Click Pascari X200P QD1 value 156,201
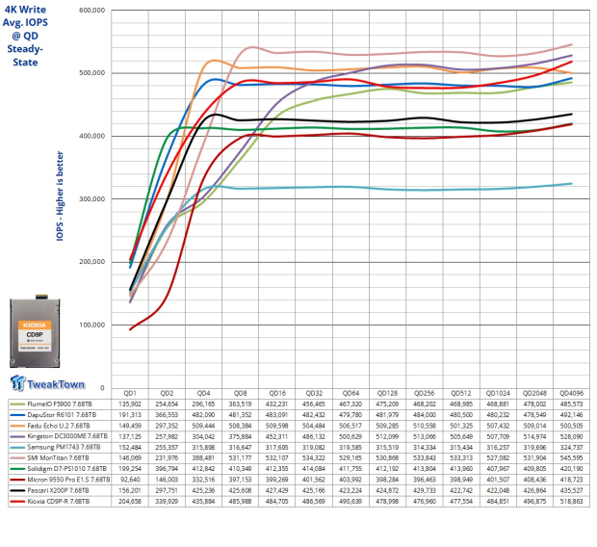 coord(130,490)
